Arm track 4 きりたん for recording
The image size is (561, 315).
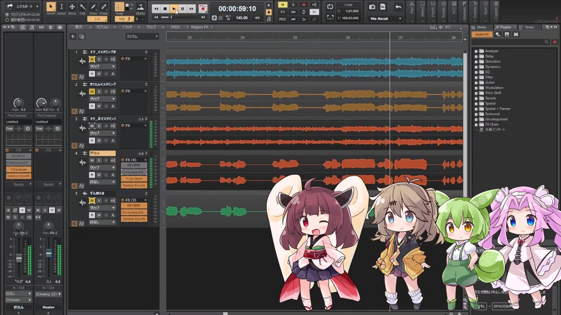coord(106,160)
